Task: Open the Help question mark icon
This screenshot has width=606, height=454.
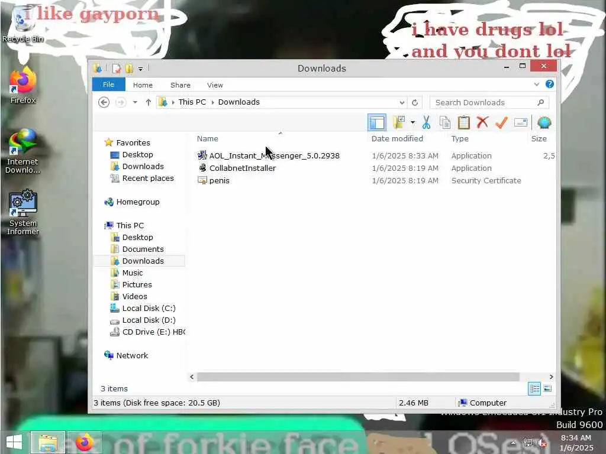Action: pyautogui.click(x=550, y=84)
